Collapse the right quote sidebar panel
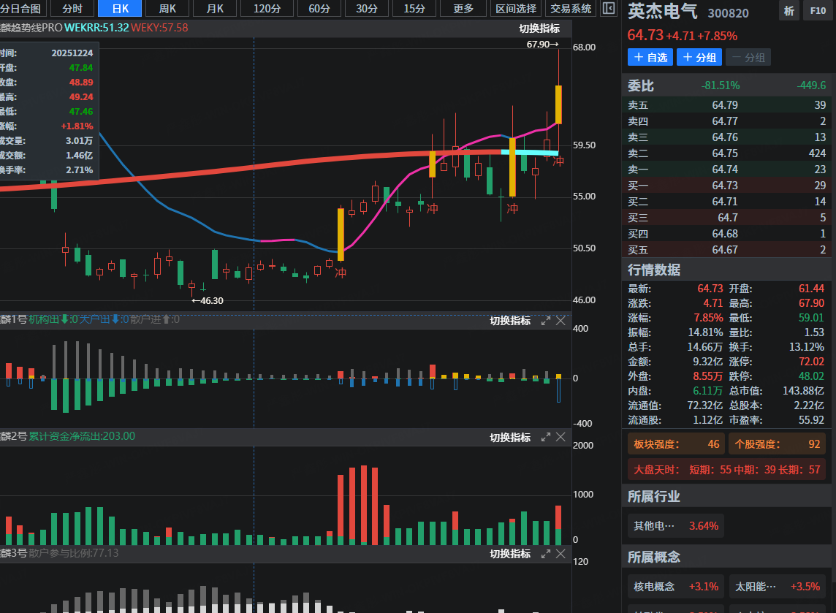The width and height of the screenshot is (836, 613). click(x=608, y=9)
